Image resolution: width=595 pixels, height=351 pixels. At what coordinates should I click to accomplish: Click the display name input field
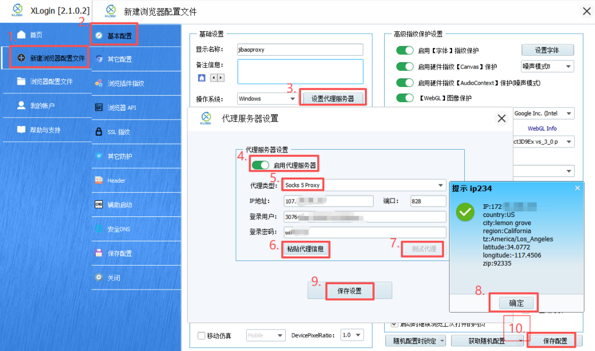[300, 50]
